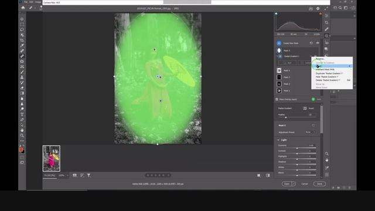This screenshot has width=375, height=211.
Task: Open the Image menu in Photoshop
Action: (x=38, y=2)
